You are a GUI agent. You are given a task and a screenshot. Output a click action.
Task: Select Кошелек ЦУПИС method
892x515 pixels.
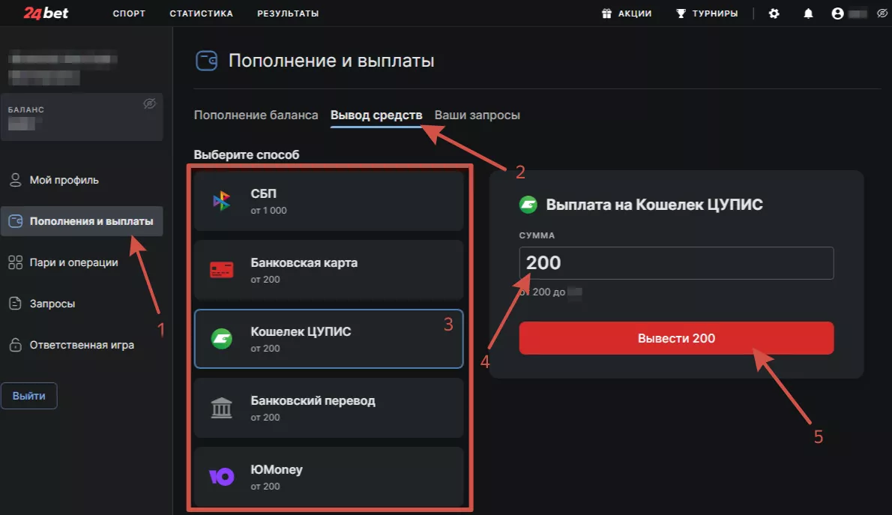tap(328, 339)
